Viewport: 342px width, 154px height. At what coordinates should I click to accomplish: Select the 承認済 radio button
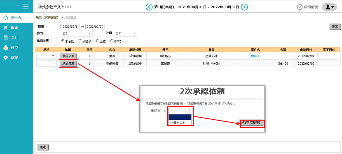80,41
